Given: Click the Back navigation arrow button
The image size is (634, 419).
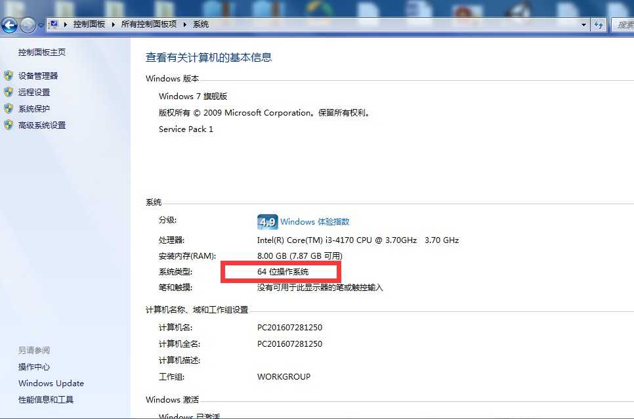Looking at the screenshot, I should pos(9,25).
